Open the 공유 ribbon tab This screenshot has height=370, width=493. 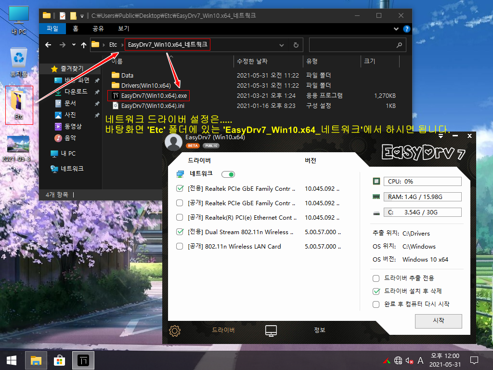point(98,28)
